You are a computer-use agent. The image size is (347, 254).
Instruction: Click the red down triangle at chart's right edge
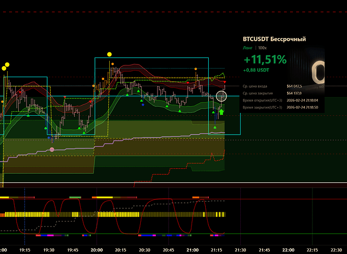(225, 82)
